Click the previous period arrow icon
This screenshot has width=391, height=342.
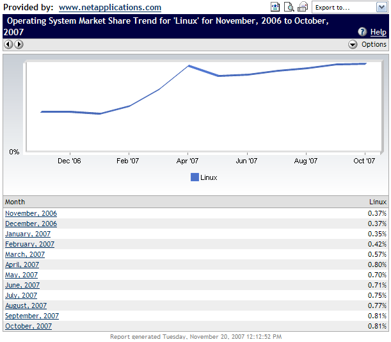click(8, 44)
